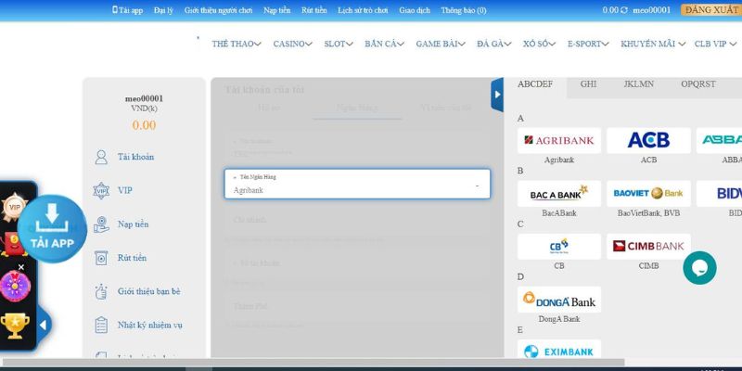The width and height of the screenshot is (742, 371).
Task: Open Giới thiệu người chơi link
Action: (218, 10)
